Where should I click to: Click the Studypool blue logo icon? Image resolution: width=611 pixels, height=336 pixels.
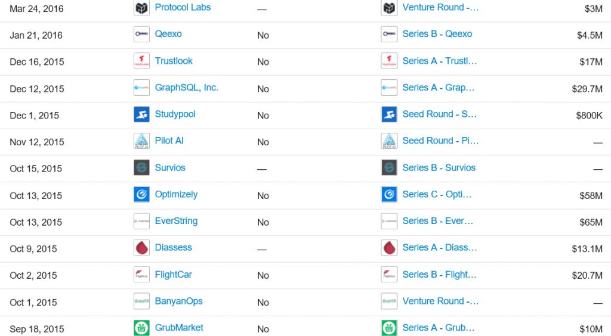tap(141, 114)
